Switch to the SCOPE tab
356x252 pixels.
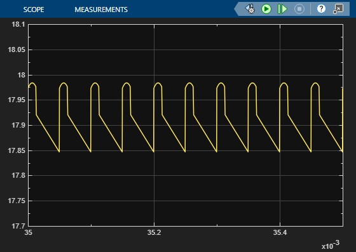click(x=34, y=10)
